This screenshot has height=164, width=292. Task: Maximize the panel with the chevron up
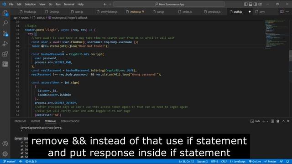coord(283,121)
